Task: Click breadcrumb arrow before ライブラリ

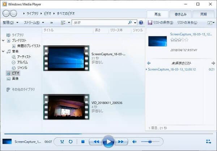Action: click(x=24, y=13)
